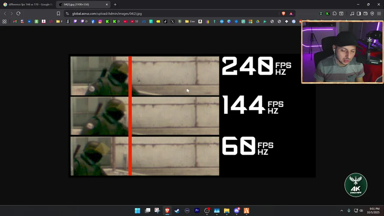Open Steam from the taskbar

pyautogui.click(x=177, y=211)
